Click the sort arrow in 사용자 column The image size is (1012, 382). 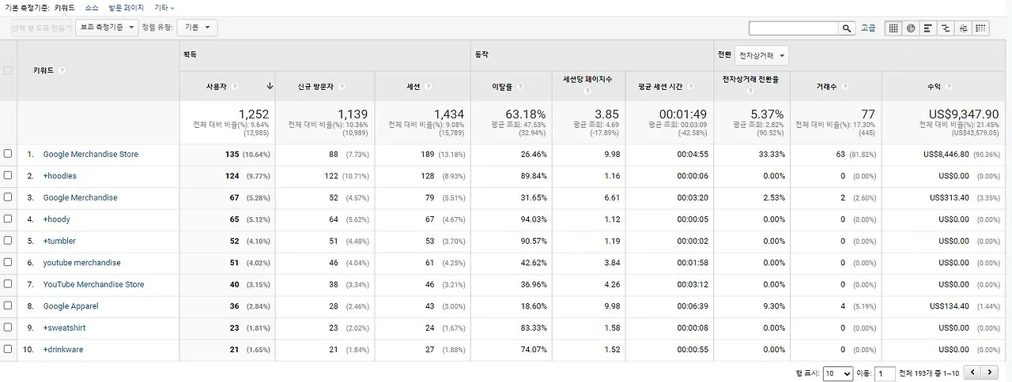pyautogui.click(x=270, y=86)
